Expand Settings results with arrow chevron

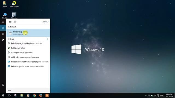click(47, 39)
